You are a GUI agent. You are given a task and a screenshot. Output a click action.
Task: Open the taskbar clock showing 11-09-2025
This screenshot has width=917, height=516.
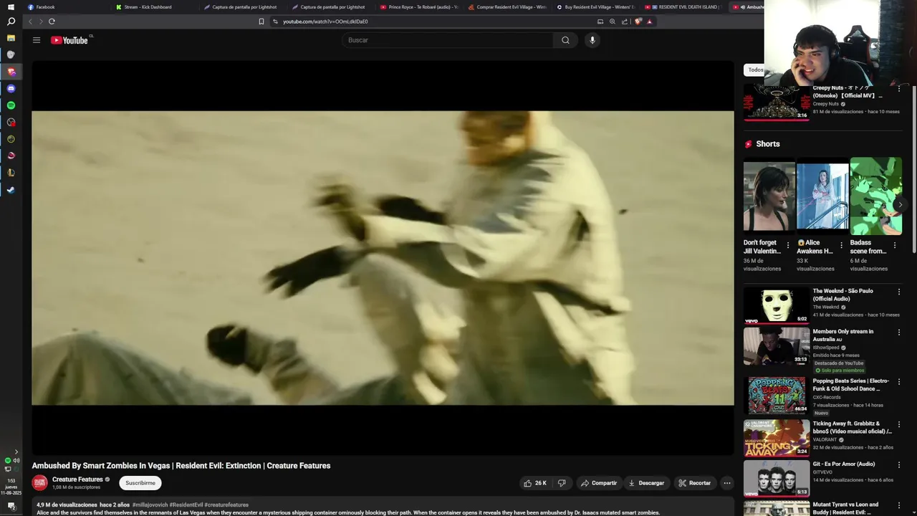click(x=11, y=487)
